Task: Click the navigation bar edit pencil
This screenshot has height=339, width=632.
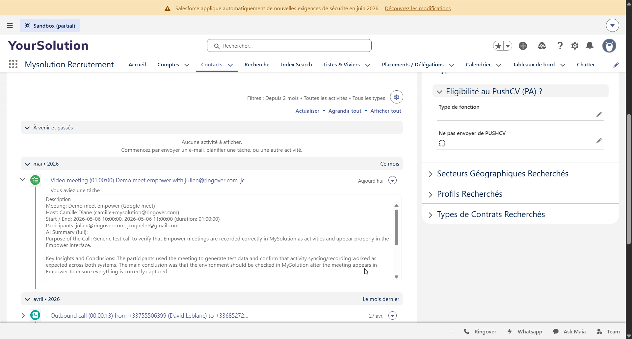Action: (x=616, y=65)
